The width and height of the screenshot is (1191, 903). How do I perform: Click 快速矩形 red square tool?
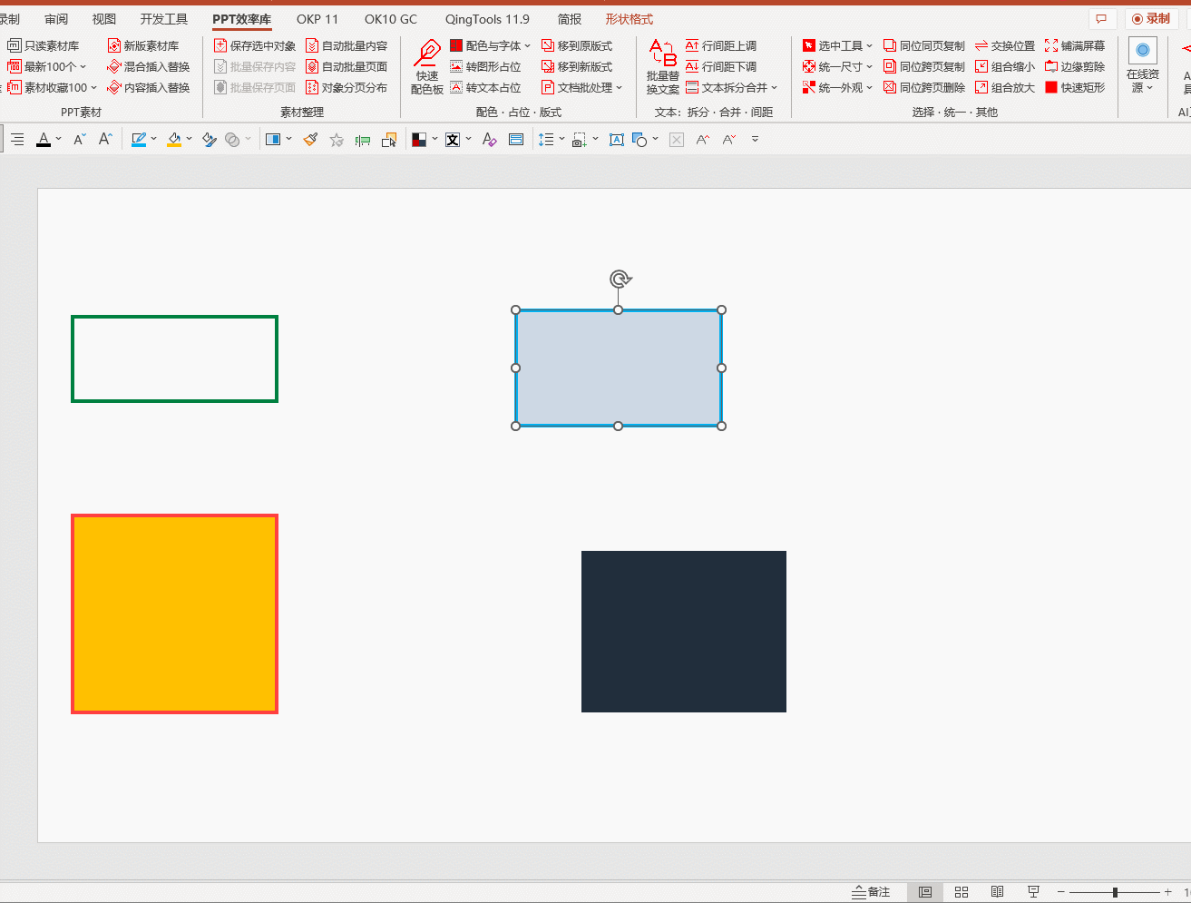click(x=1075, y=87)
